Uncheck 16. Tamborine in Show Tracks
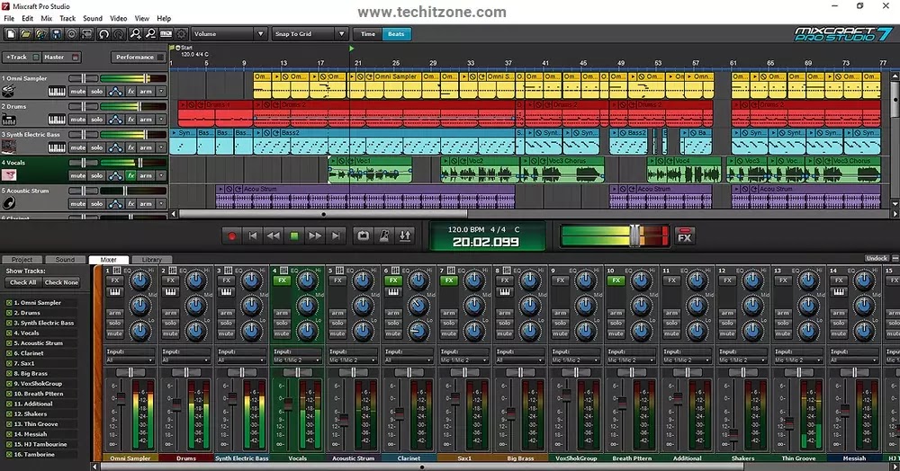The height and width of the screenshot is (471, 900). [x=9, y=455]
